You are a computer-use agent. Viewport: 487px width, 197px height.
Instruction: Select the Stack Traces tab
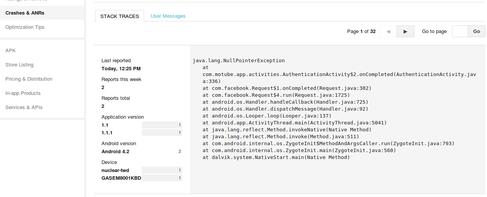coord(120,16)
